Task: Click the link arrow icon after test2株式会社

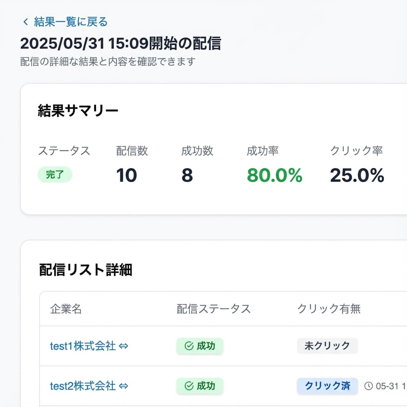Action: coord(123,386)
